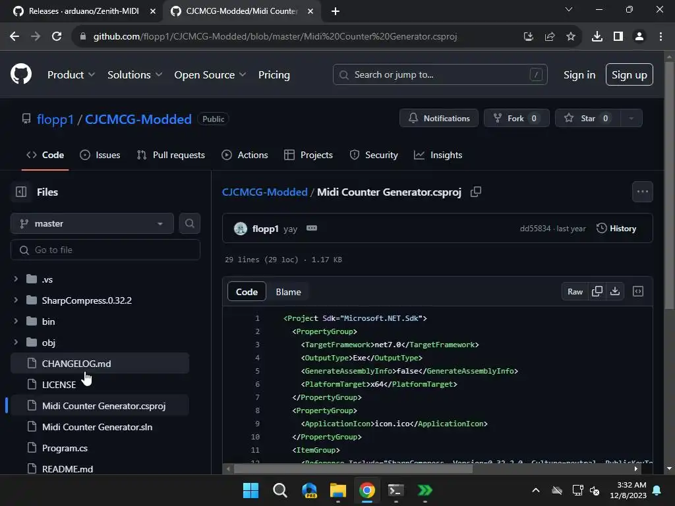This screenshot has height=506, width=675.
Task: Open the terminal app in the taskbar
Action: pyautogui.click(x=396, y=490)
